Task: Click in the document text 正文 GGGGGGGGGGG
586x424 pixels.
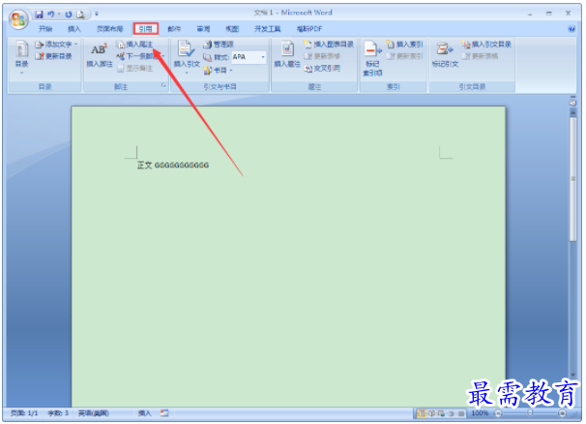Action: tap(173, 165)
